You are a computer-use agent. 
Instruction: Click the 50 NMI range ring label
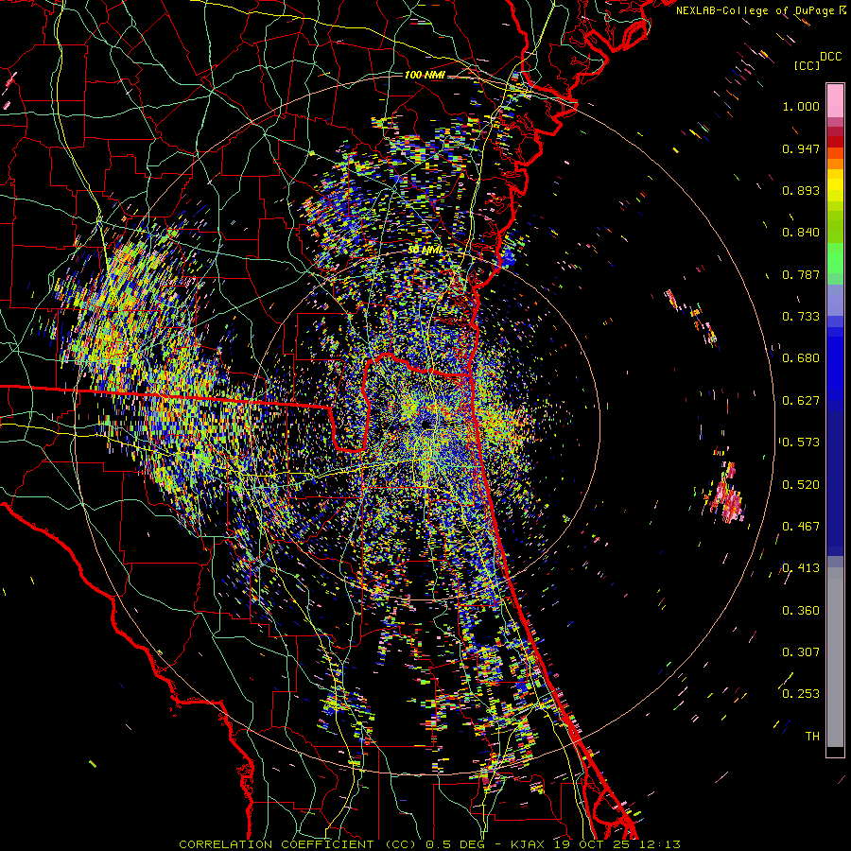click(425, 251)
